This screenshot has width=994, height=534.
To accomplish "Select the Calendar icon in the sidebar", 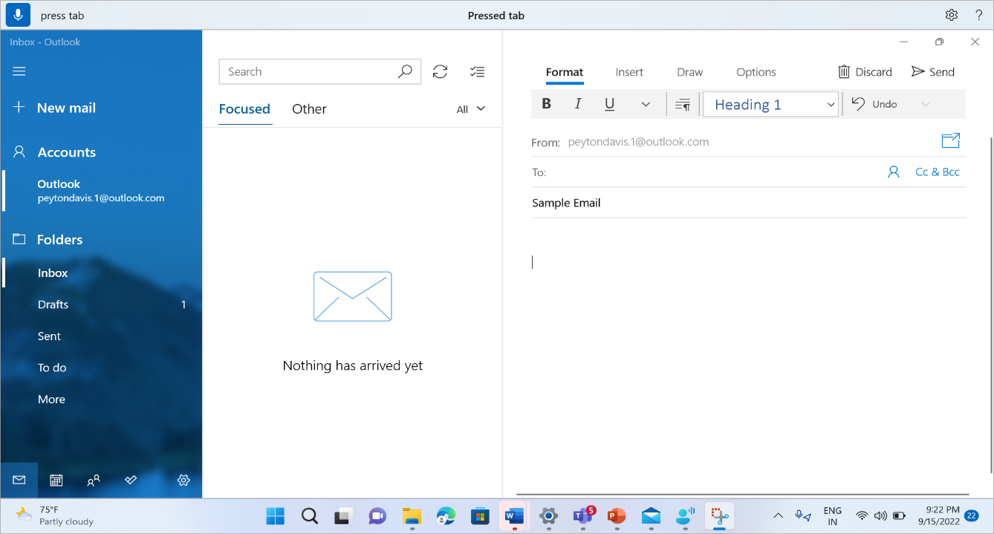I will (x=56, y=481).
